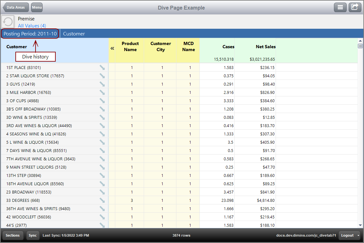Dive into 2 STAR LIQUOR STORE row arrow
The height and width of the screenshot is (243, 364).
pos(102,76)
